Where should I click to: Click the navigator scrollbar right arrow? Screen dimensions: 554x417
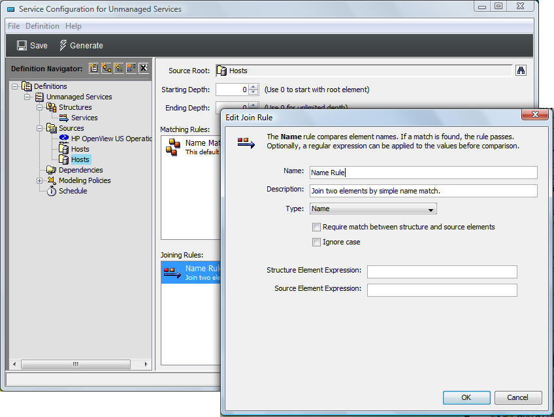pos(146,364)
